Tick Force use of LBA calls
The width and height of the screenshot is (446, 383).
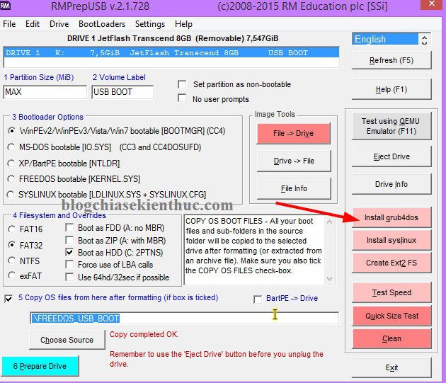[69, 264]
